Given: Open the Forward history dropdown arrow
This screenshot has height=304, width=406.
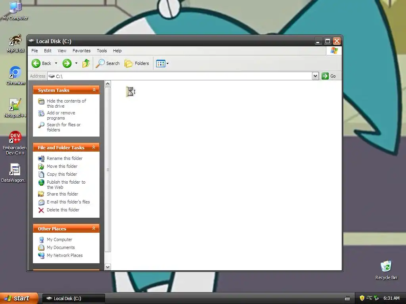Looking at the screenshot, I should point(76,63).
